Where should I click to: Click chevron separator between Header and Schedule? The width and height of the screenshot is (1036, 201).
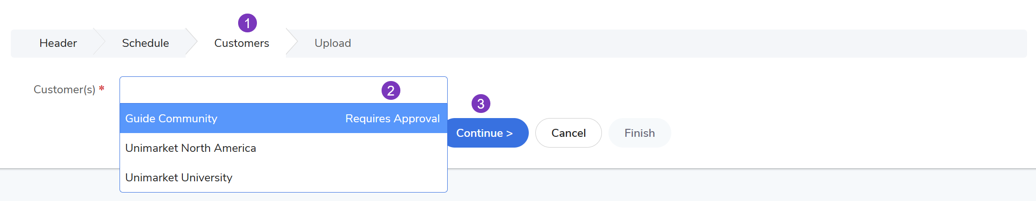[99, 43]
